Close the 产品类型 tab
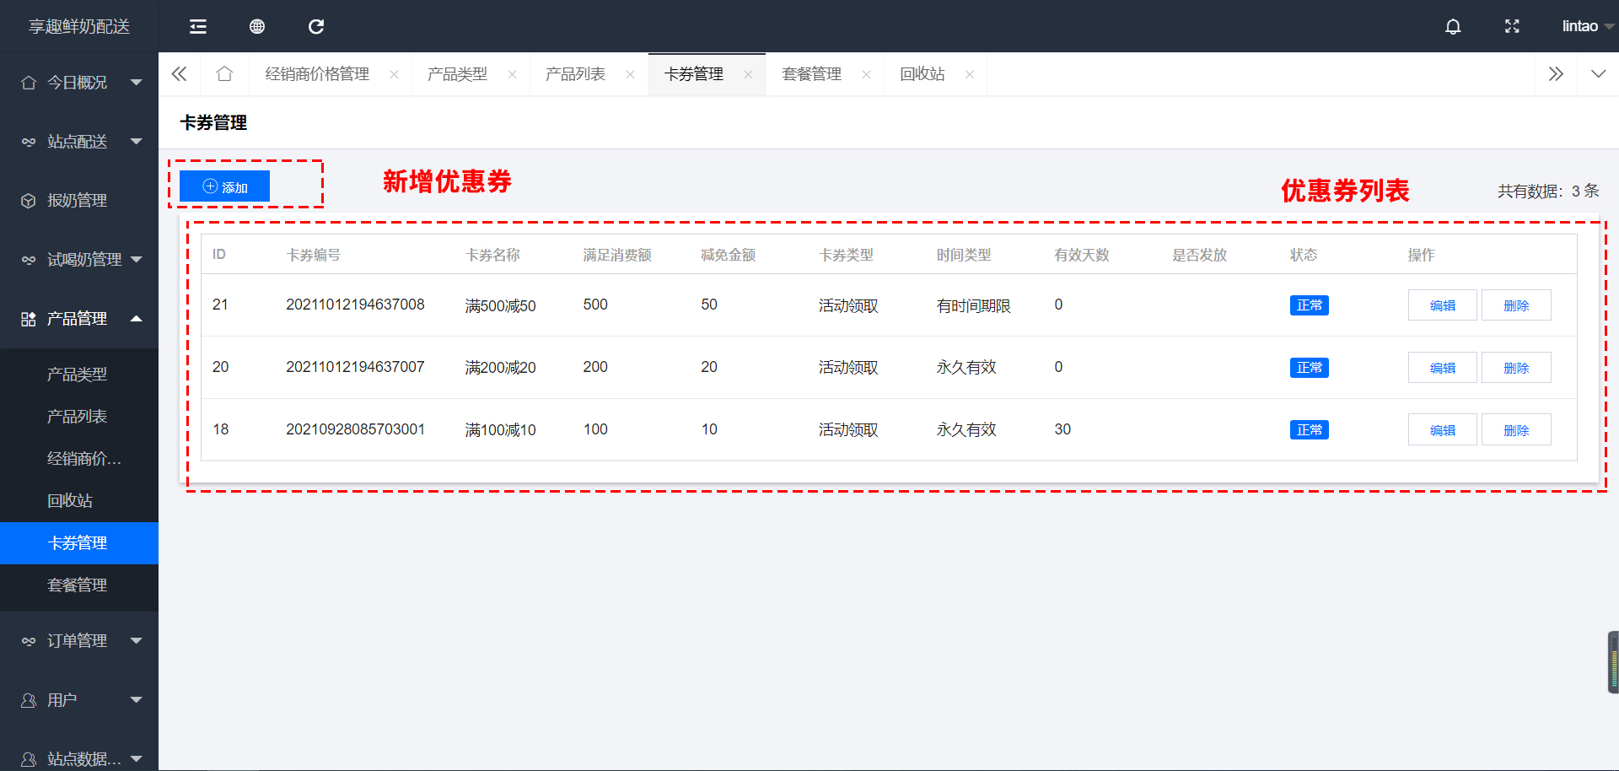The image size is (1619, 771). (x=512, y=75)
